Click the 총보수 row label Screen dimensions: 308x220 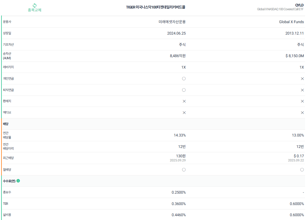[7, 192]
